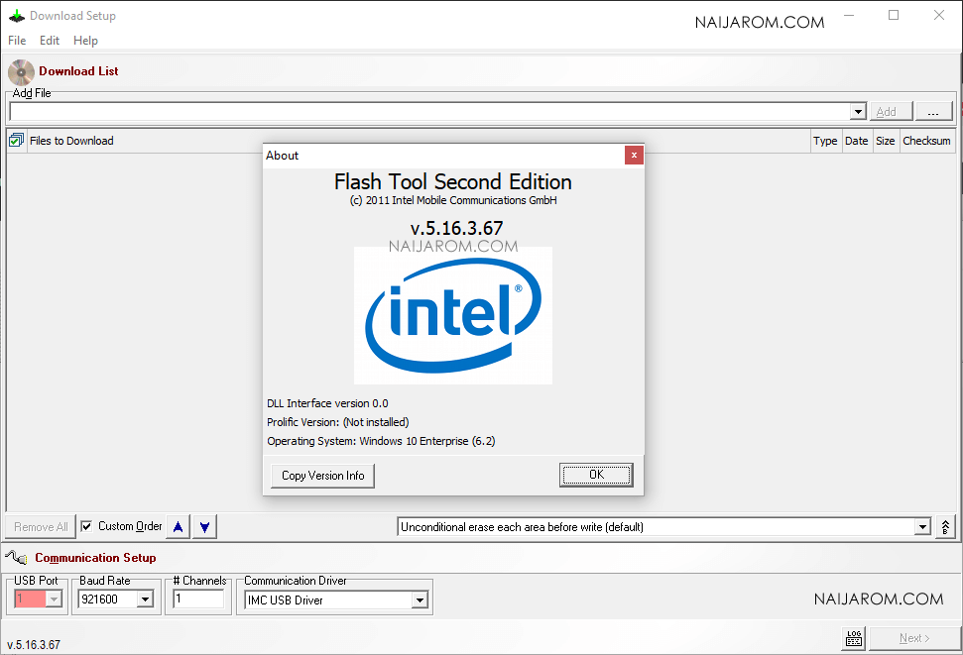Expand the Add File dropdown arrow
The width and height of the screenshot is (963, 655).
[x=858, y=112]
